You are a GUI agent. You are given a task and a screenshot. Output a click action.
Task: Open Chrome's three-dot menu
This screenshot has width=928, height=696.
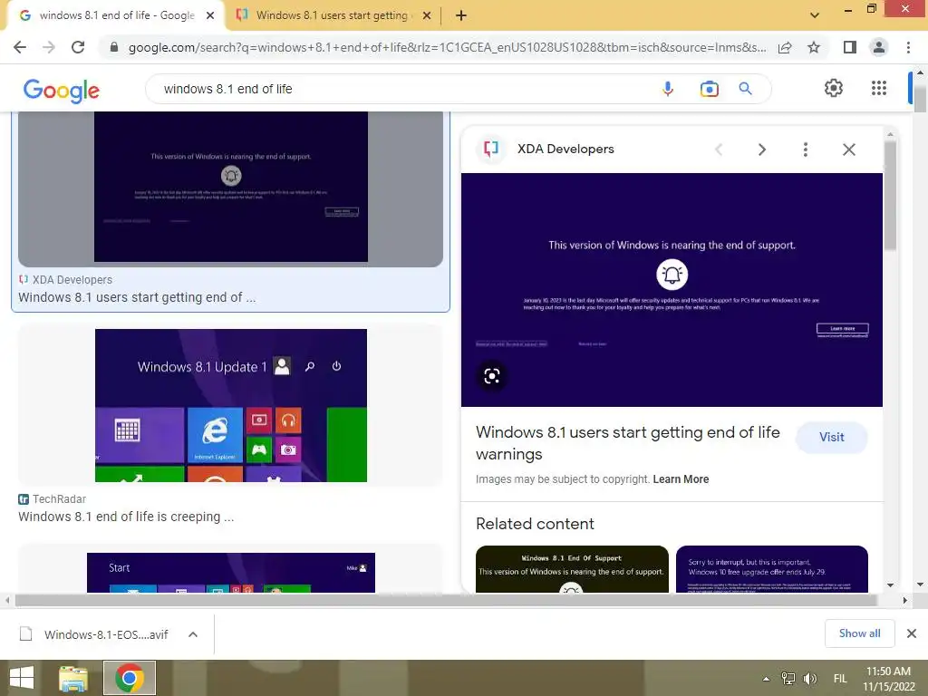pos(908,47)
